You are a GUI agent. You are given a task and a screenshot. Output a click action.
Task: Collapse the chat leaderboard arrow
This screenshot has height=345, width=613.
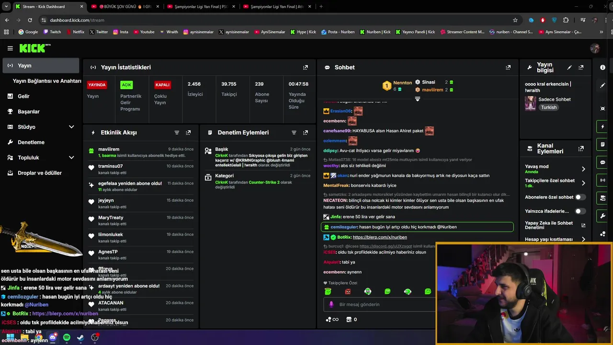[x=418, y=99]
